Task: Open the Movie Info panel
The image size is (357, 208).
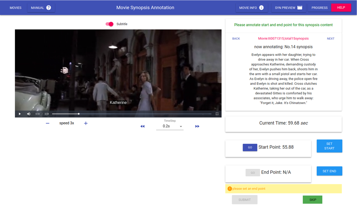Action: click(251, 8)
